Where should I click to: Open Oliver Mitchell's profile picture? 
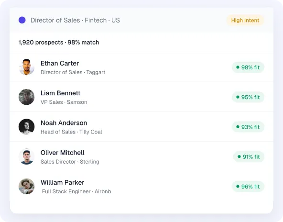tap(27, 156)
